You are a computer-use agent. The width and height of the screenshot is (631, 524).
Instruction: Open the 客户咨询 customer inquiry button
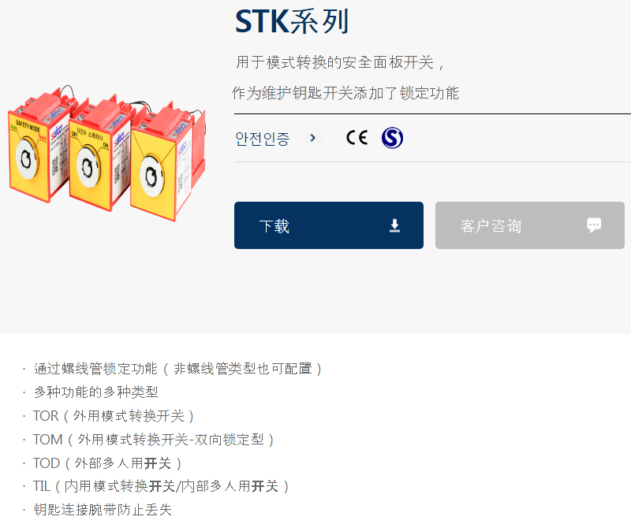530,225
